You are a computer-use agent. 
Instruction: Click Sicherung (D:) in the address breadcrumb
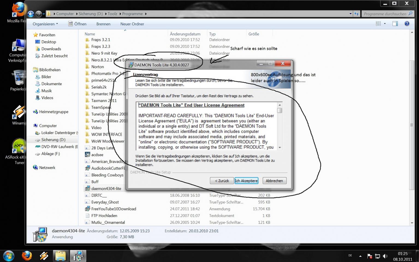[x=91, y=14]
